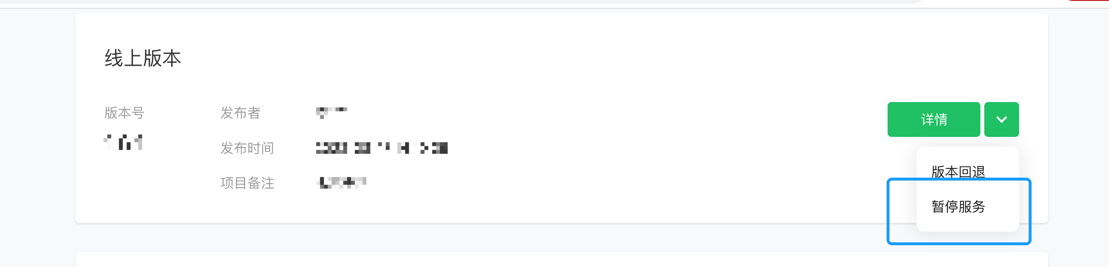This screenshot has height=267, width=1109.
Task: Open the green 详情 details button
Action: pos(934,119)
